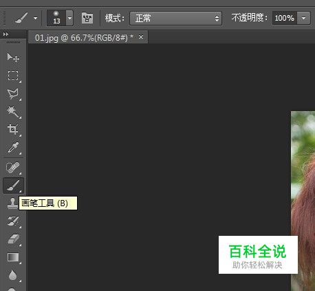Image resolution: width=315 pixels, height=291 pixels.
Task: Select the Polygonal Lasso tool
Action: [x=13, y=94]
